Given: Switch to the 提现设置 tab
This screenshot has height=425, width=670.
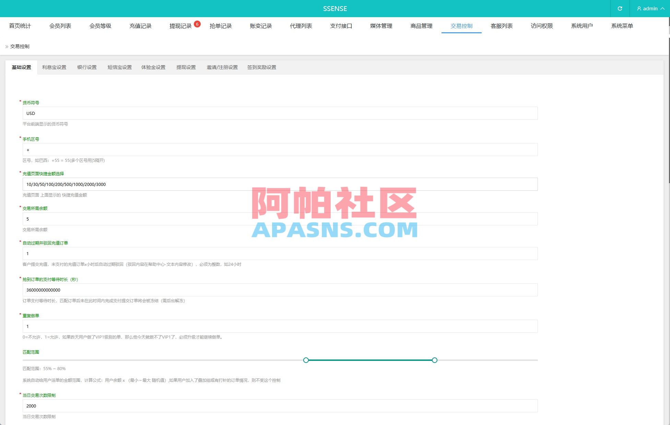Looking at the screenshot, I should pyautogui.click(x=186, y=67).
